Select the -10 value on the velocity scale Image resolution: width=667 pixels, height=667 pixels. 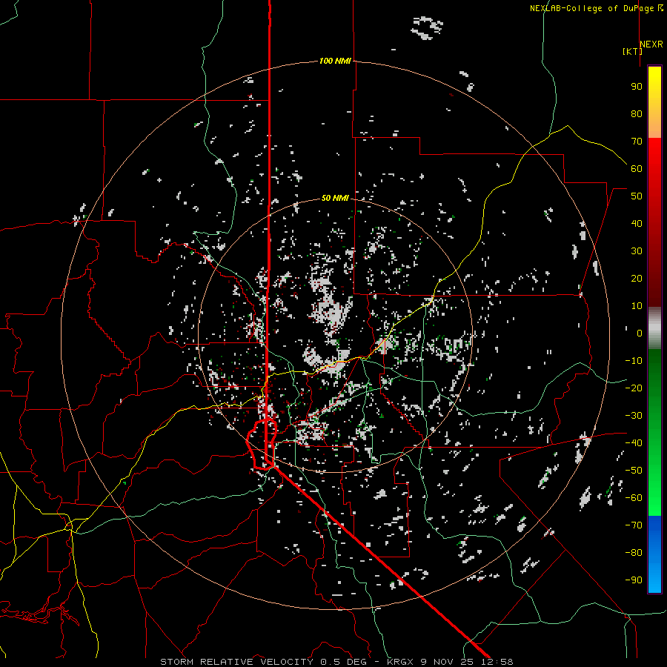coord(634,361)
